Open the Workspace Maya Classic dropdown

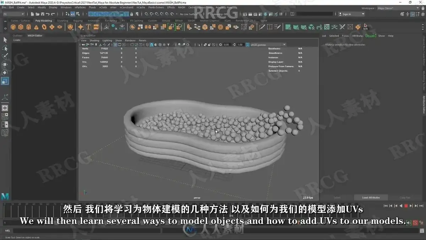click(x=398, y=8)
